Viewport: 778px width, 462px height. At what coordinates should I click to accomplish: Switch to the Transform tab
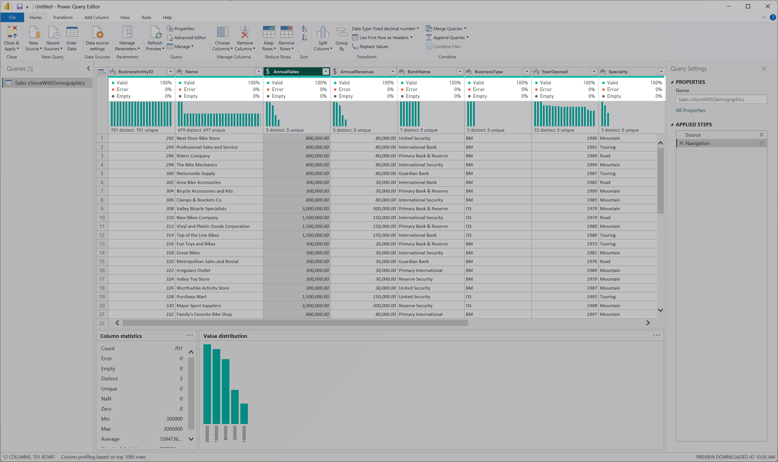coord(62,17)
